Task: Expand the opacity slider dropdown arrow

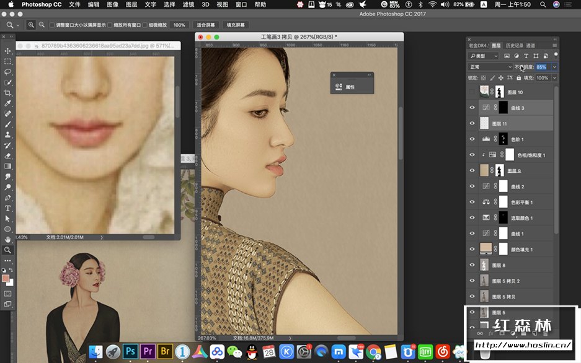Action: pyautogui.click(x=554, y=67)
